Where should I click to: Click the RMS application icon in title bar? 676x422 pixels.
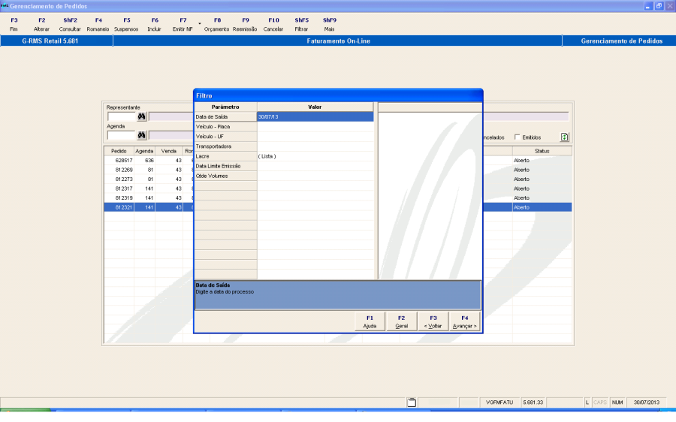(x=5, y=5)
